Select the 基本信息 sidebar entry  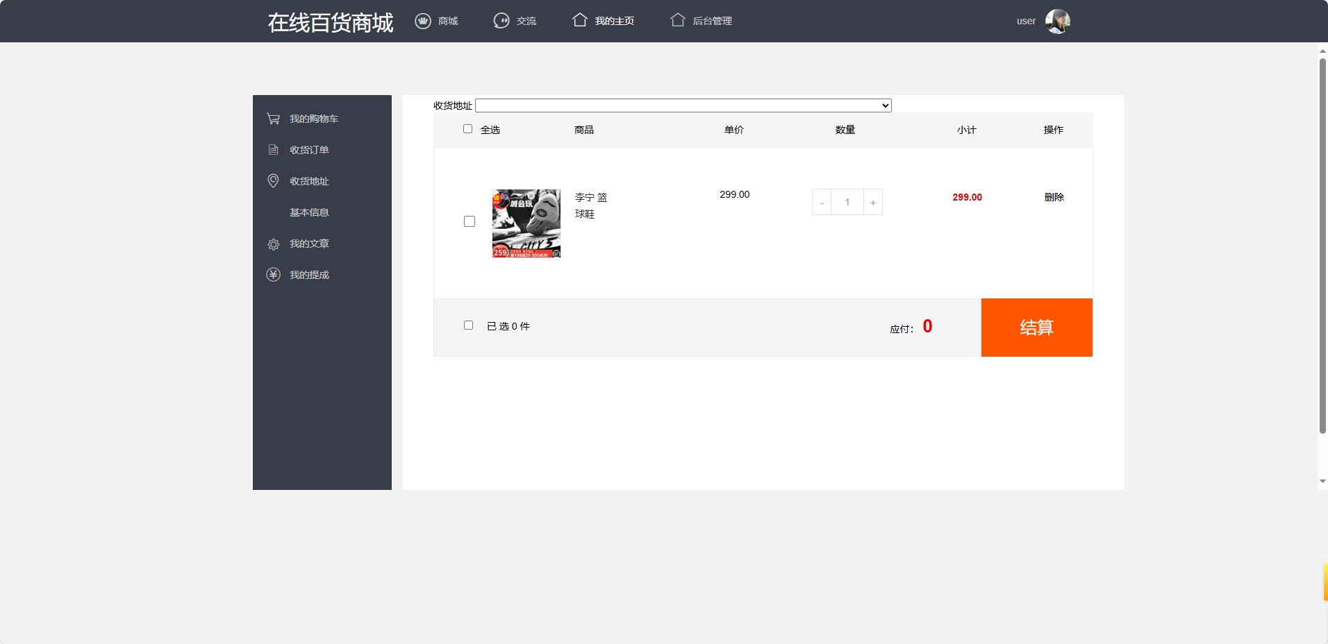[309, 212]
